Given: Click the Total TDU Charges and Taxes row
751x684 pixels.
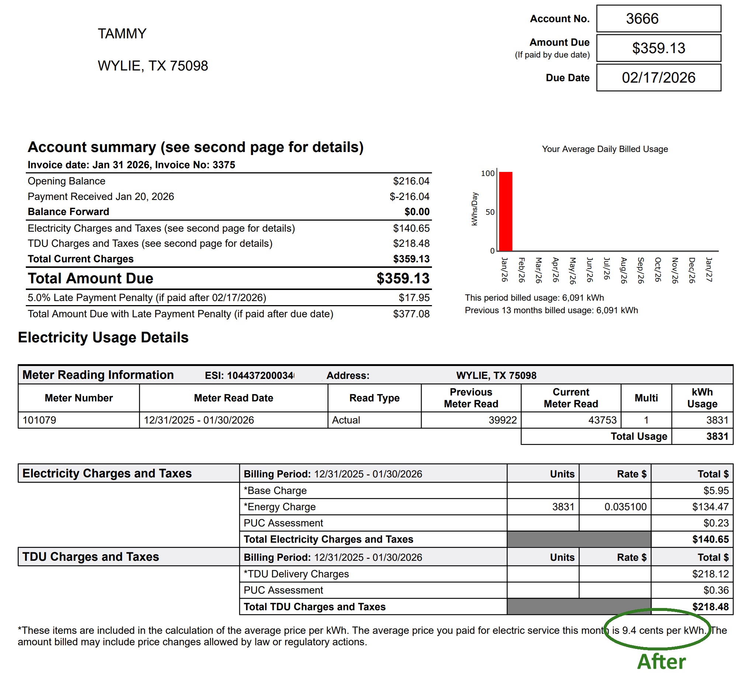Looking at the screenshot, I should 314,607.
